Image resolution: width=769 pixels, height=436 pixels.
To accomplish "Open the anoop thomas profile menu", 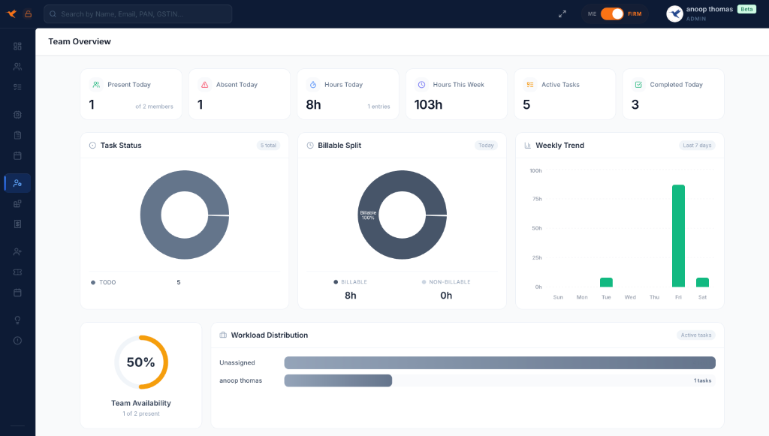I will pyautogui.click(x=708, y=14).
